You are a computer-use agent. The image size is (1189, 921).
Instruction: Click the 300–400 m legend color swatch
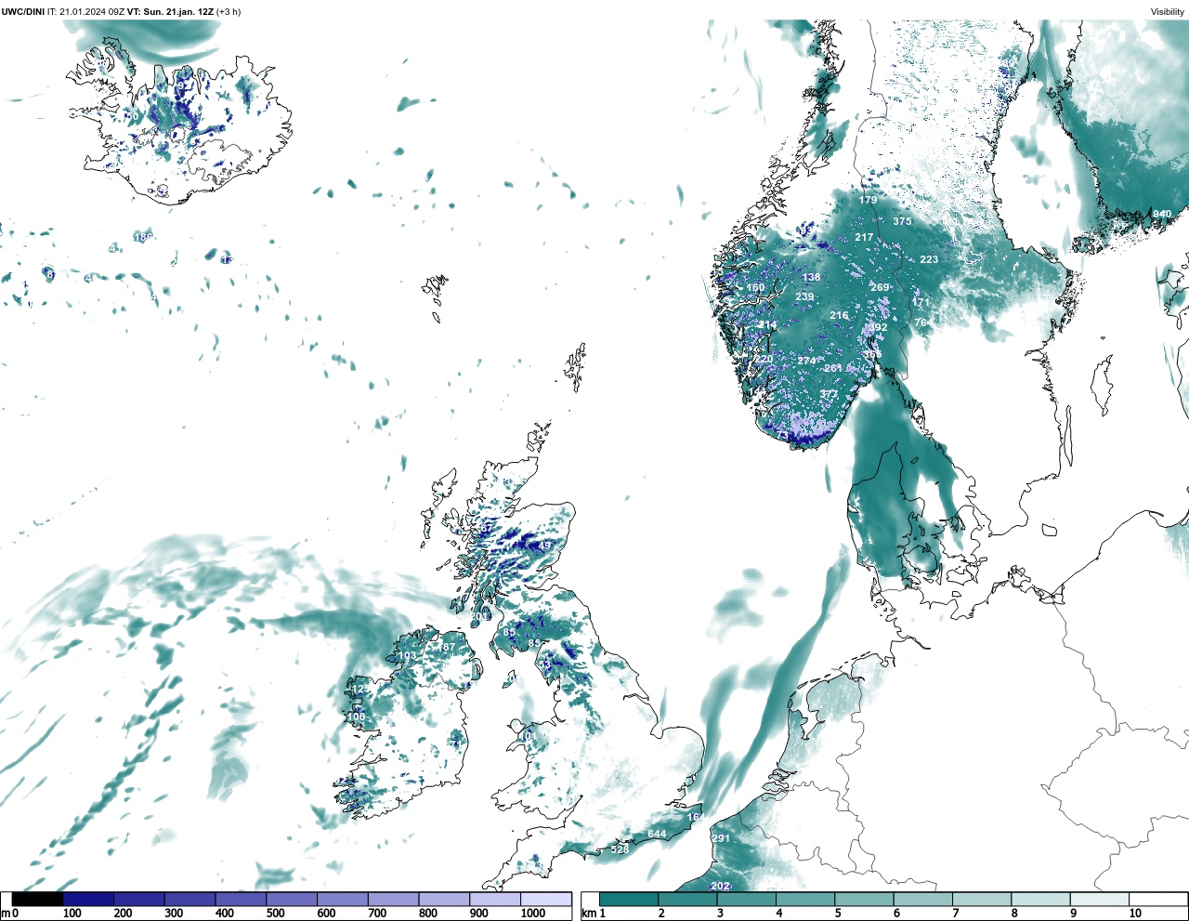189,900
